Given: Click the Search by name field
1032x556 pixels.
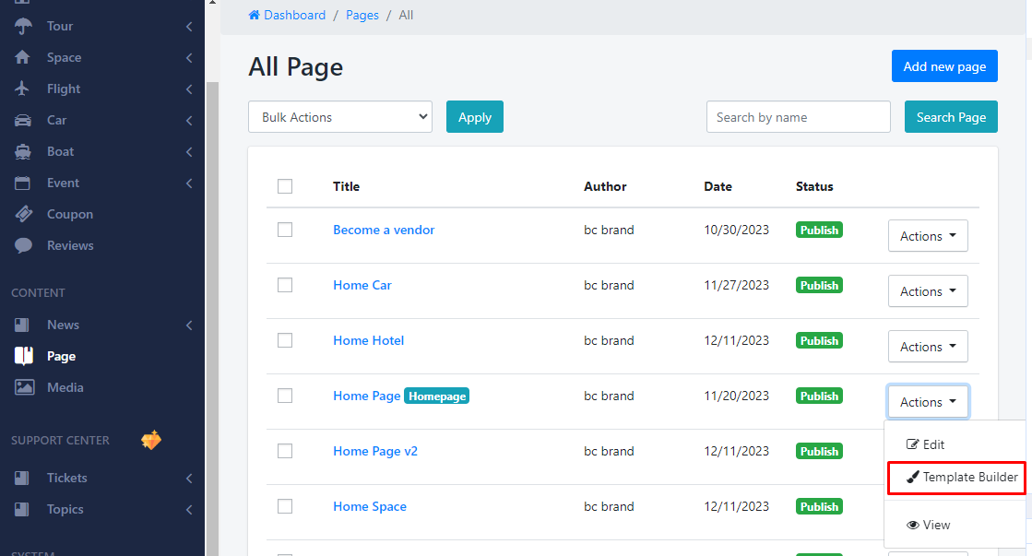Looking at the screenshot, I should (798, 117).
